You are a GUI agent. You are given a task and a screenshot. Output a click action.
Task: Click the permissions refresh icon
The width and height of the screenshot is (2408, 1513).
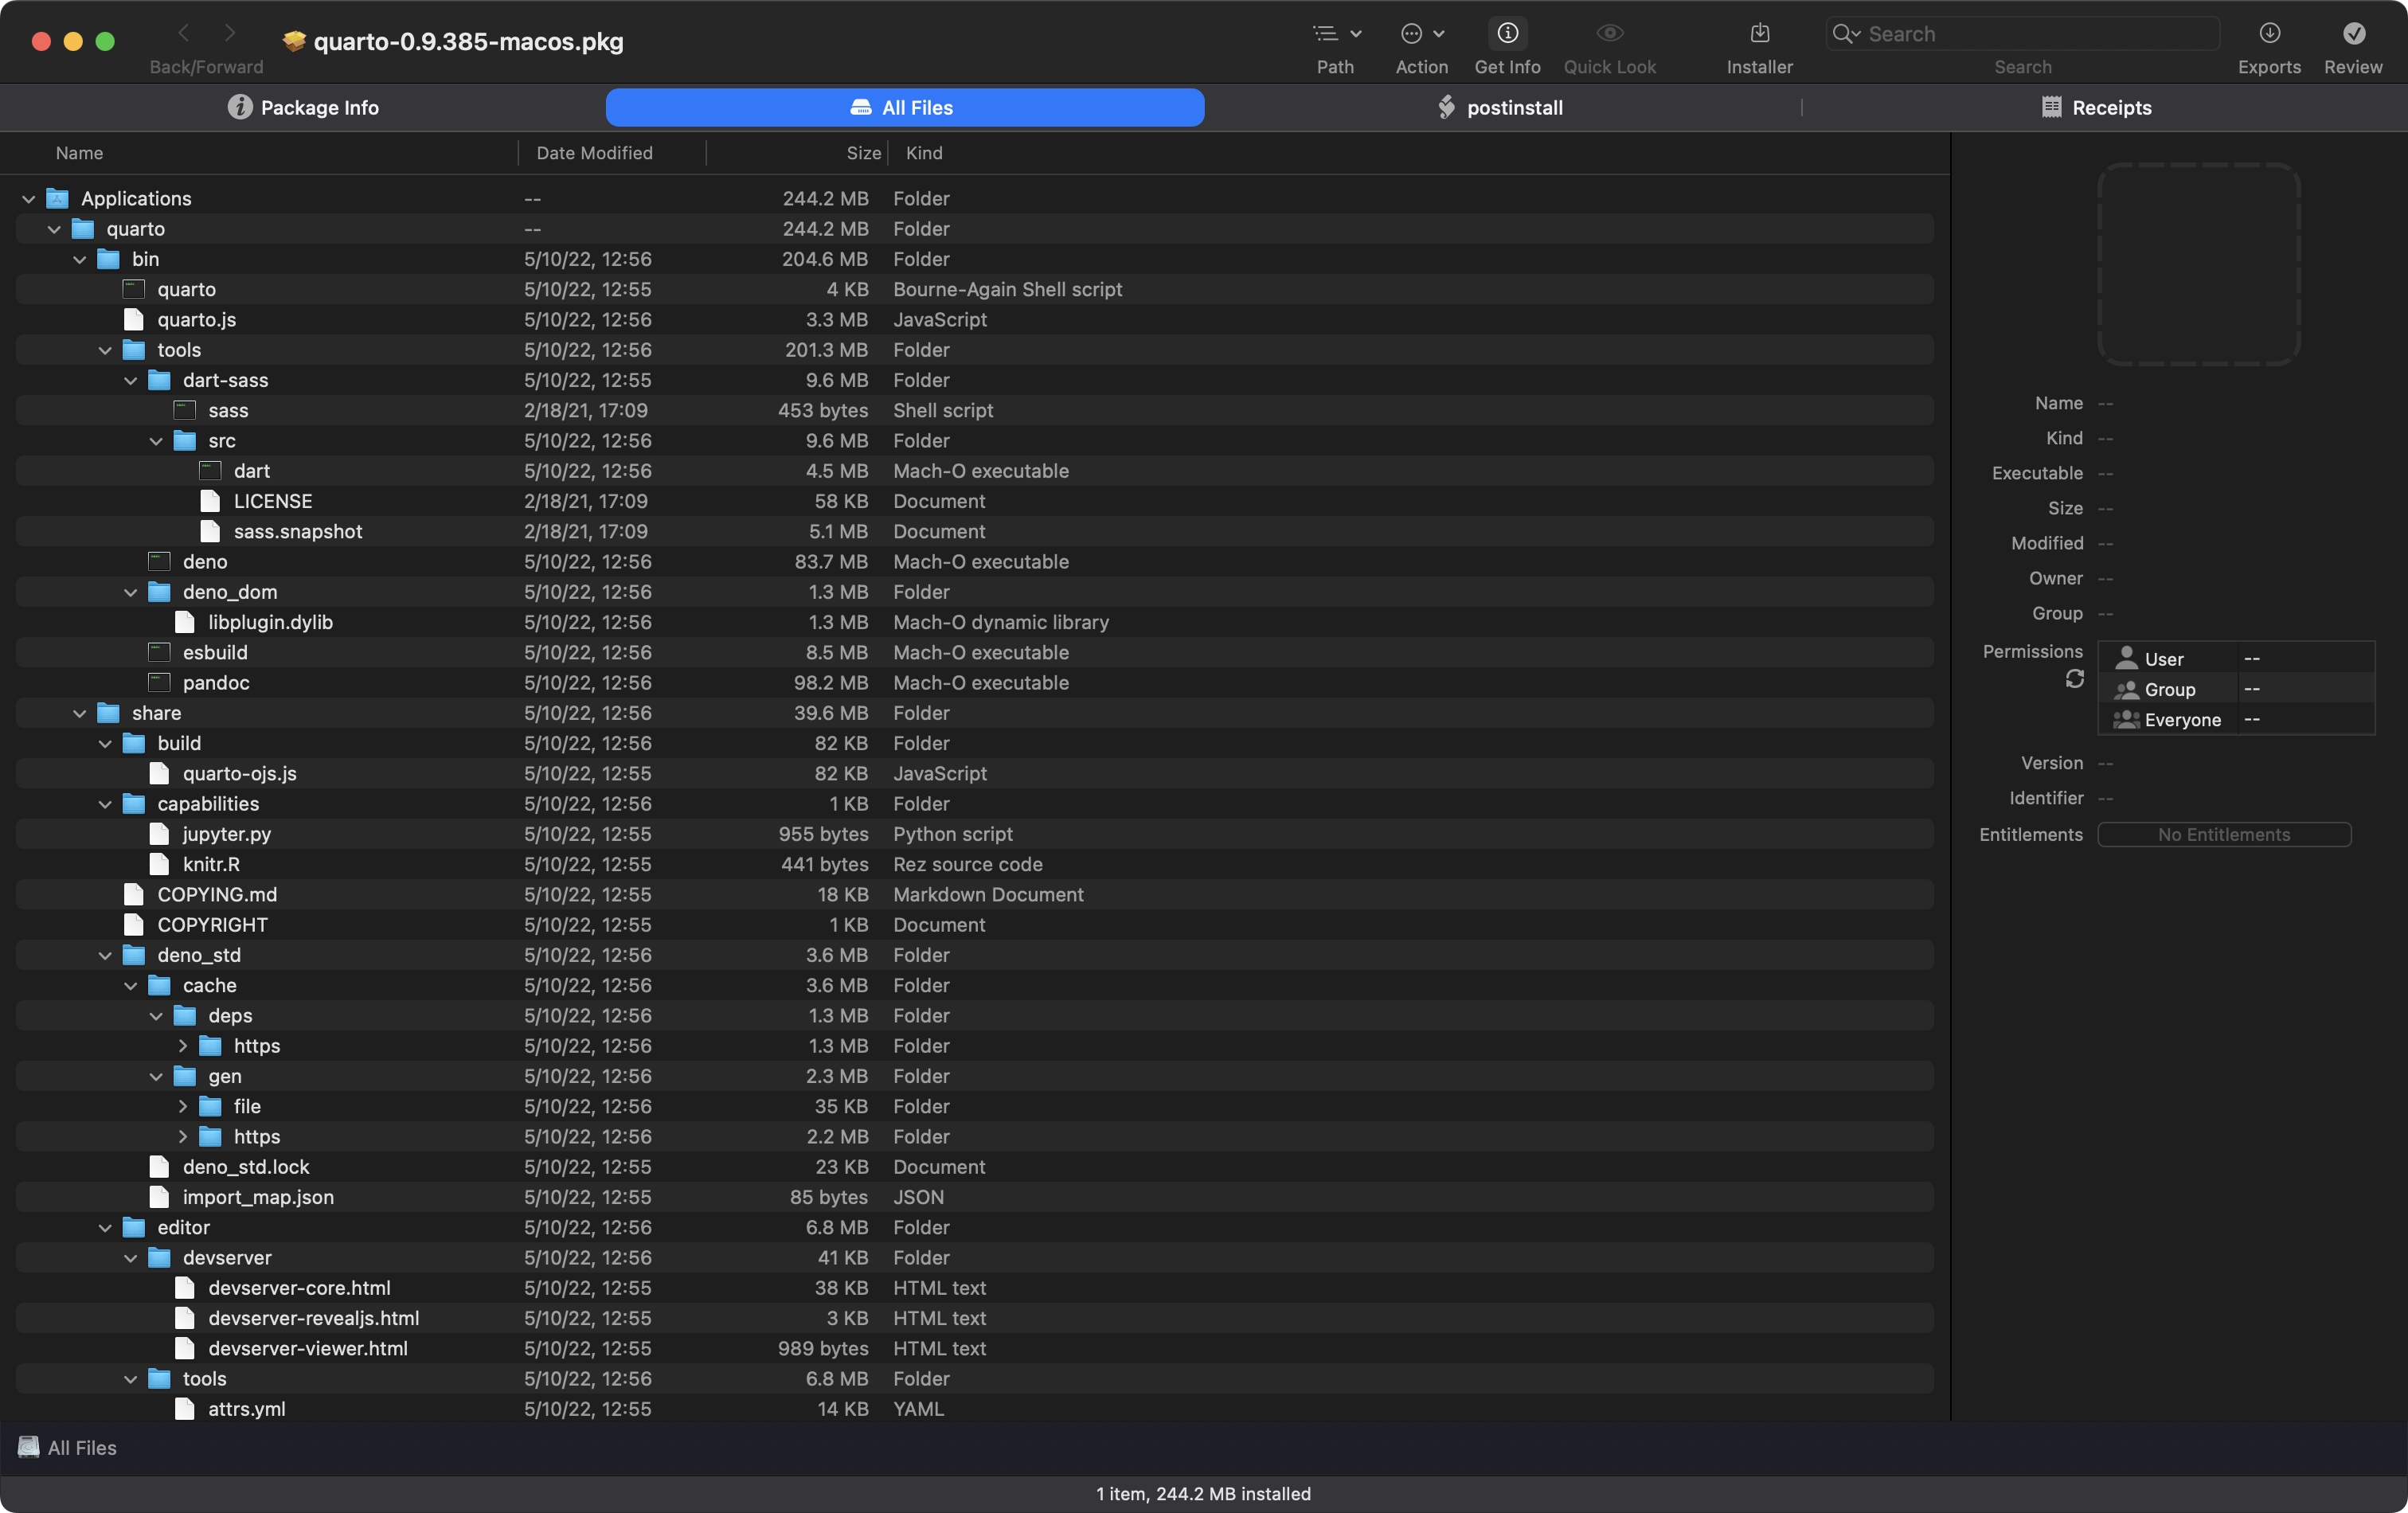point(2075,679)
